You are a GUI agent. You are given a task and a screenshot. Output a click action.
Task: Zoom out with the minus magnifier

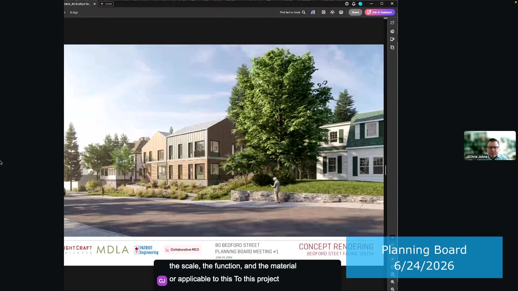coord(392,289)
